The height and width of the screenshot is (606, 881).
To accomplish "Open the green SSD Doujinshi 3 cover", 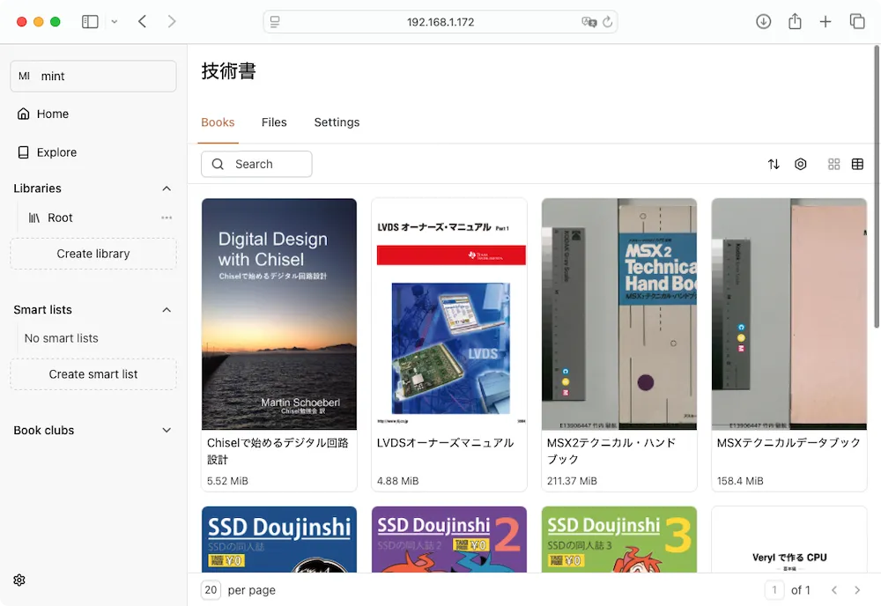I will click(619, 540).
